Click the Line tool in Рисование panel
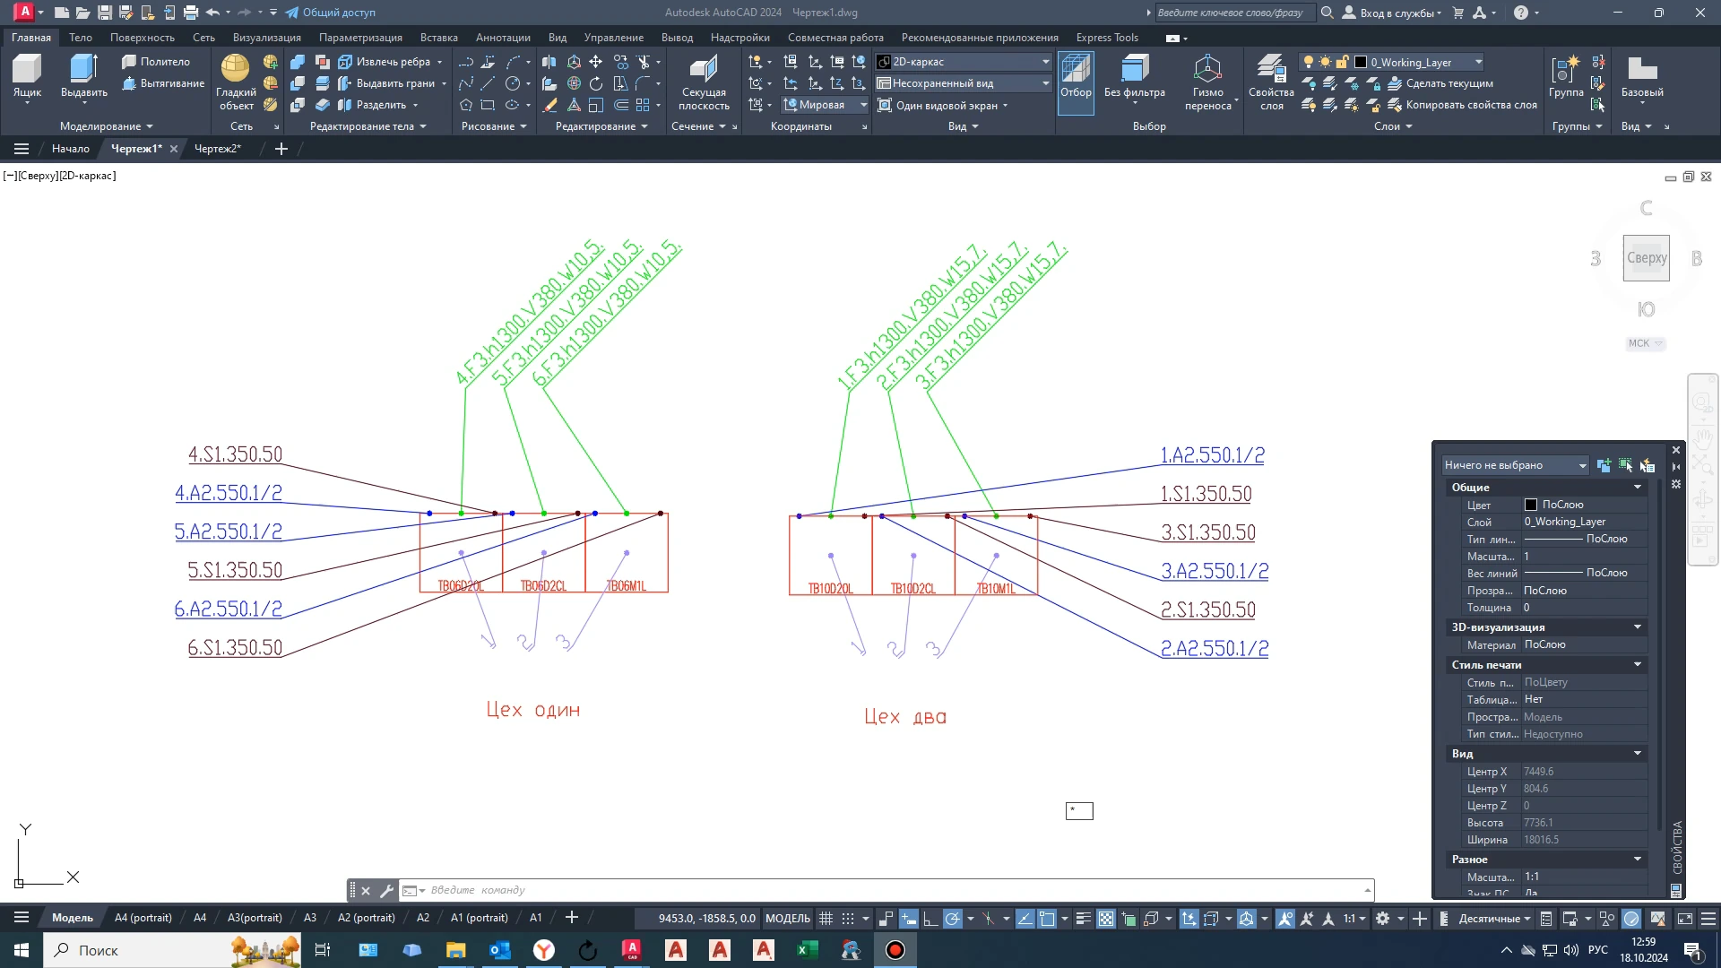 tap(488, 83)
